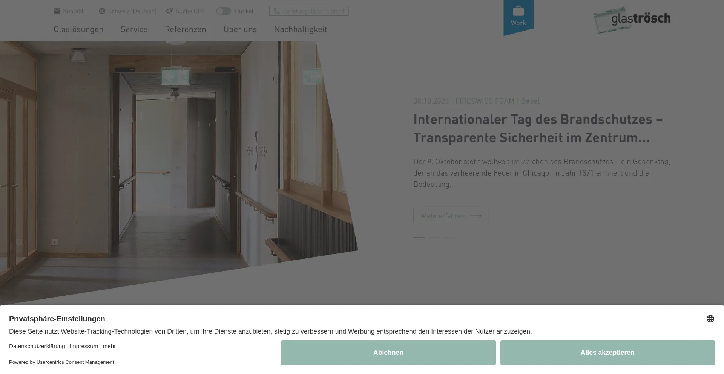Expand the Glaslösungen menu
This screenshot has width=724, height=374.
click(x=78, y=29)
